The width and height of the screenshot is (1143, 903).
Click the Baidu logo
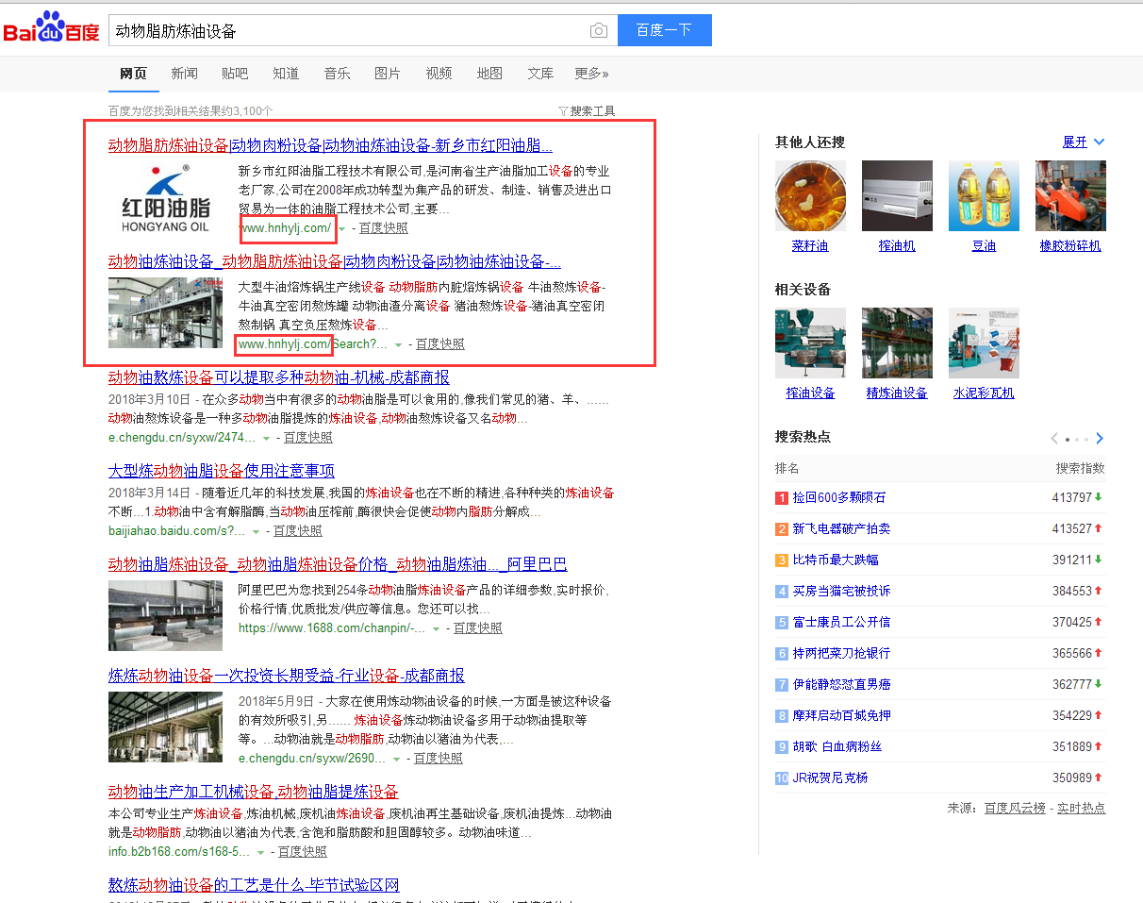pos(51,29)
